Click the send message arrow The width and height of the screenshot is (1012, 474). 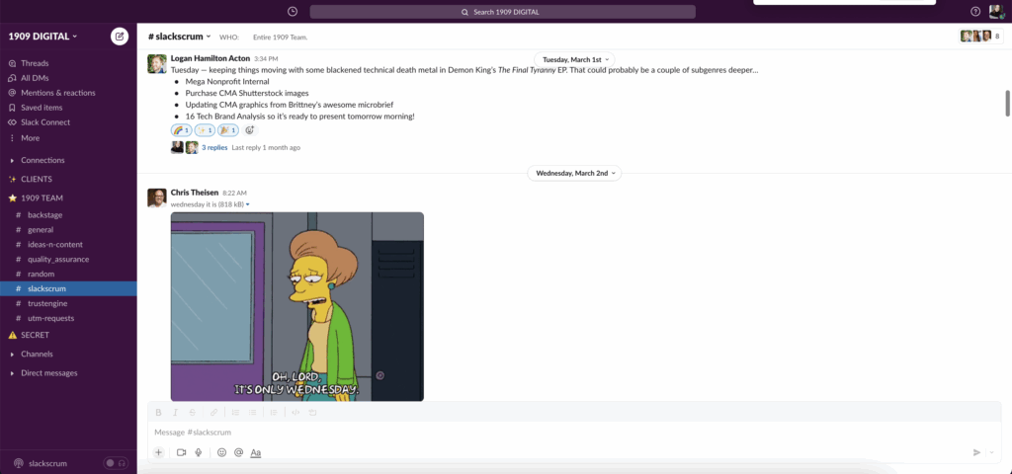976,452
